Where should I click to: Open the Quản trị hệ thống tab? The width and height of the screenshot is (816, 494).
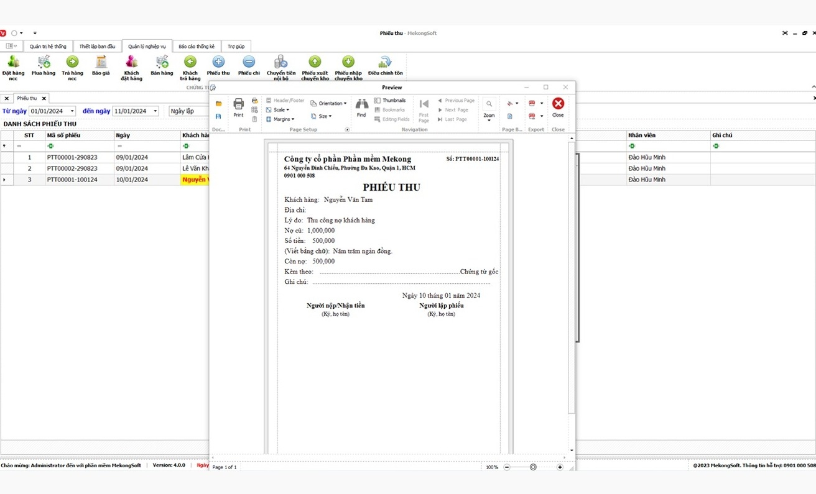tap(48, 47)
